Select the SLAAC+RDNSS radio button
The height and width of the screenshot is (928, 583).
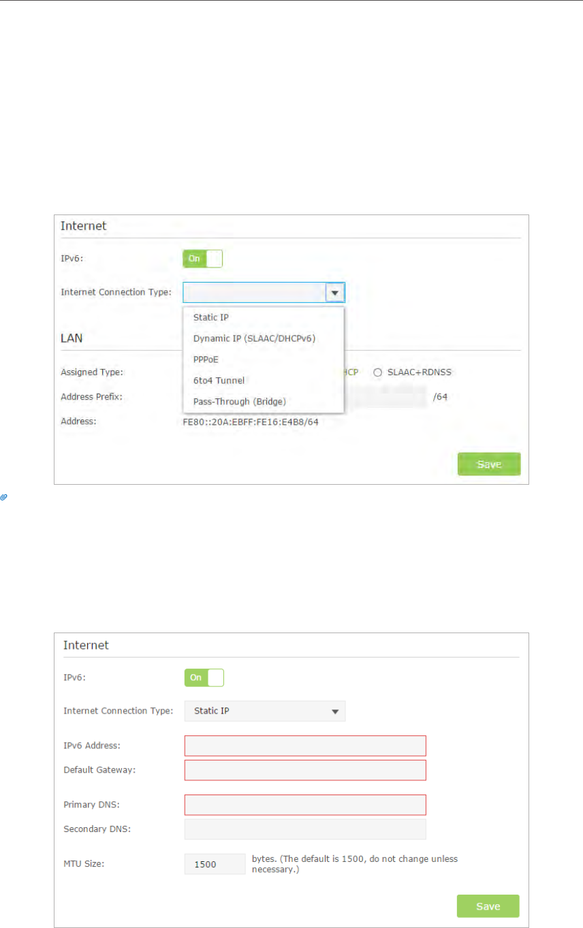(x=377, y=372)
